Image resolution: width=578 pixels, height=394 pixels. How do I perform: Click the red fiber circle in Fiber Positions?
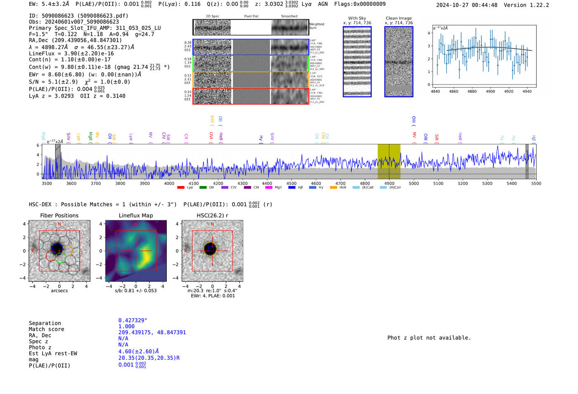[51, 256]
